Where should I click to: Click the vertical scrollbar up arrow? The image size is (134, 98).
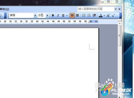tap(120, 23)
